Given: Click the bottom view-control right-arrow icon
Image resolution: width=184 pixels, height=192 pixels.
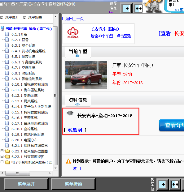Looking at the screenshot, I should (x=163, y=184).
